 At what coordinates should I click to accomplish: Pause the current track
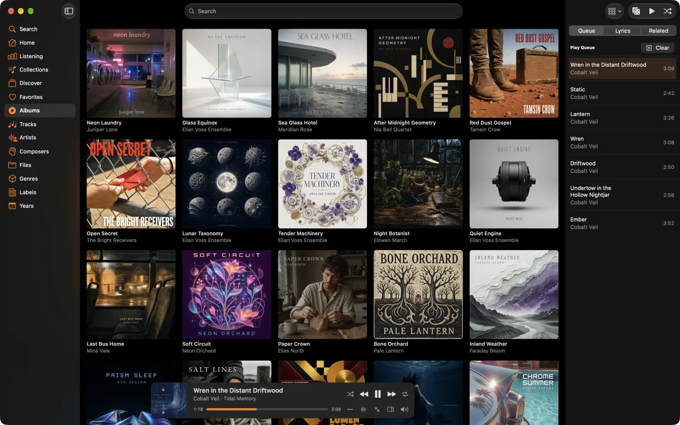(377, 394)
